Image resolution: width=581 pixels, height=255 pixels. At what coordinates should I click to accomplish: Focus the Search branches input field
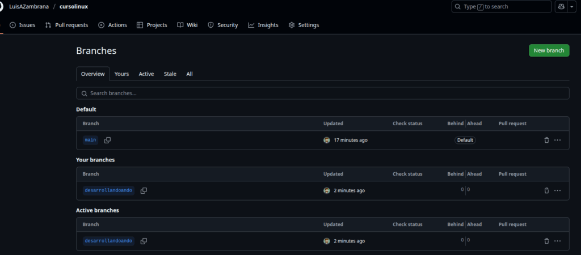click(x=322, y=93)
